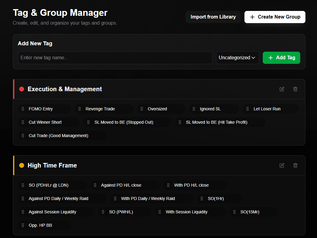Screen dimensions: 317x238
Task: Grab drag handle of Oversized tag
Action: pos(142,109)
